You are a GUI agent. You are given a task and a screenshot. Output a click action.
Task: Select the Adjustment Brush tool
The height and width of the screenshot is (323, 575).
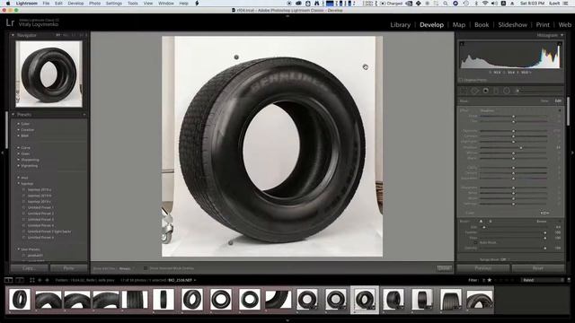517,91
